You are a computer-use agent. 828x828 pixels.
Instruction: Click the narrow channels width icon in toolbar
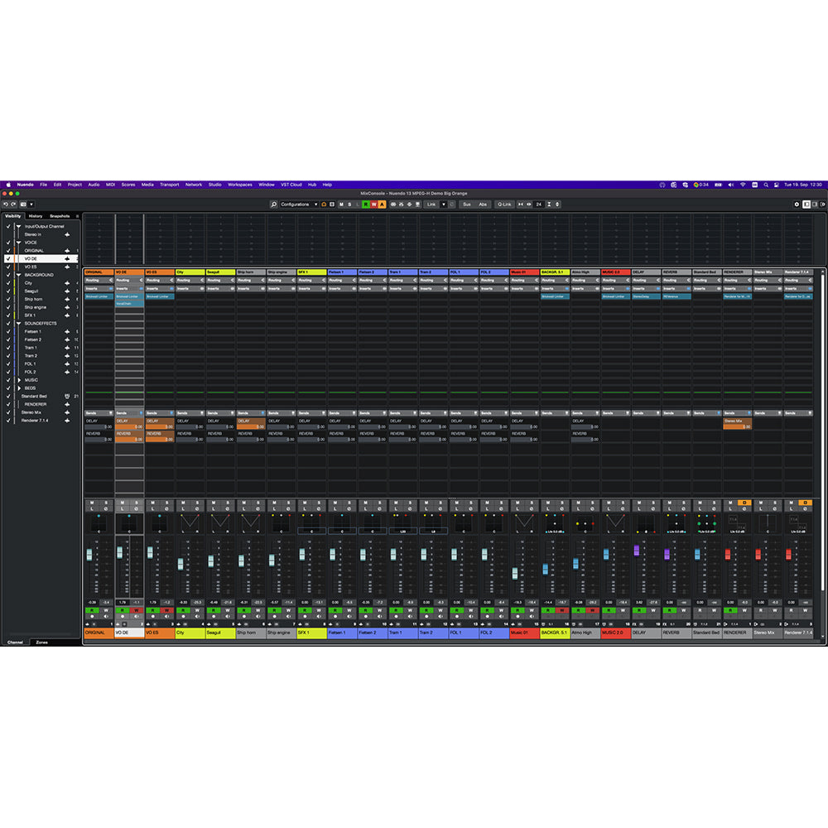coord(520,205)
